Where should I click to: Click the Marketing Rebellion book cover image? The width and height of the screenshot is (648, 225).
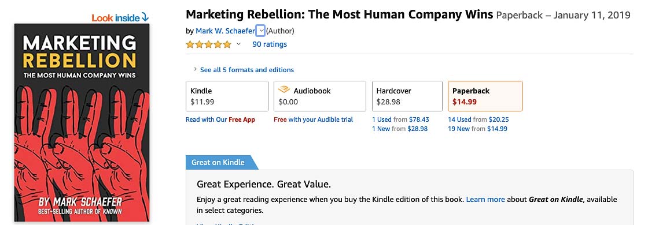(82, 122)
